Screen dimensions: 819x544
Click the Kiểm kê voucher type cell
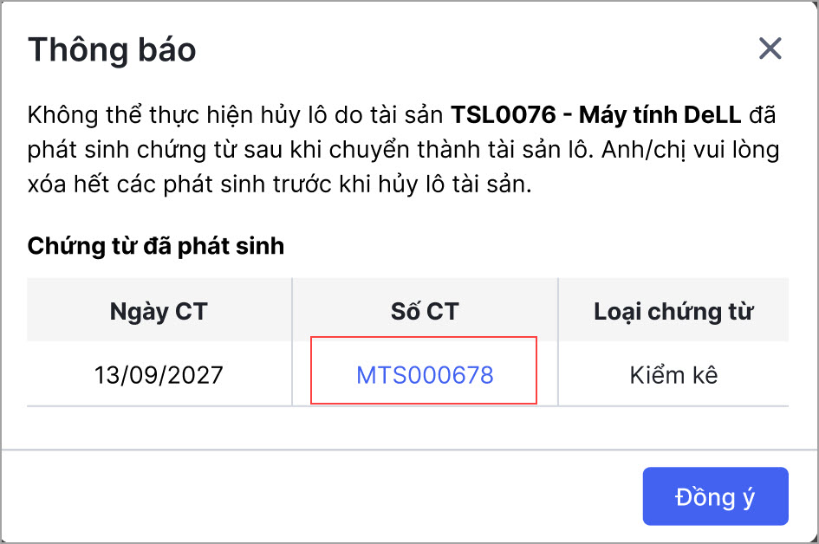click(x=673, y=375)
